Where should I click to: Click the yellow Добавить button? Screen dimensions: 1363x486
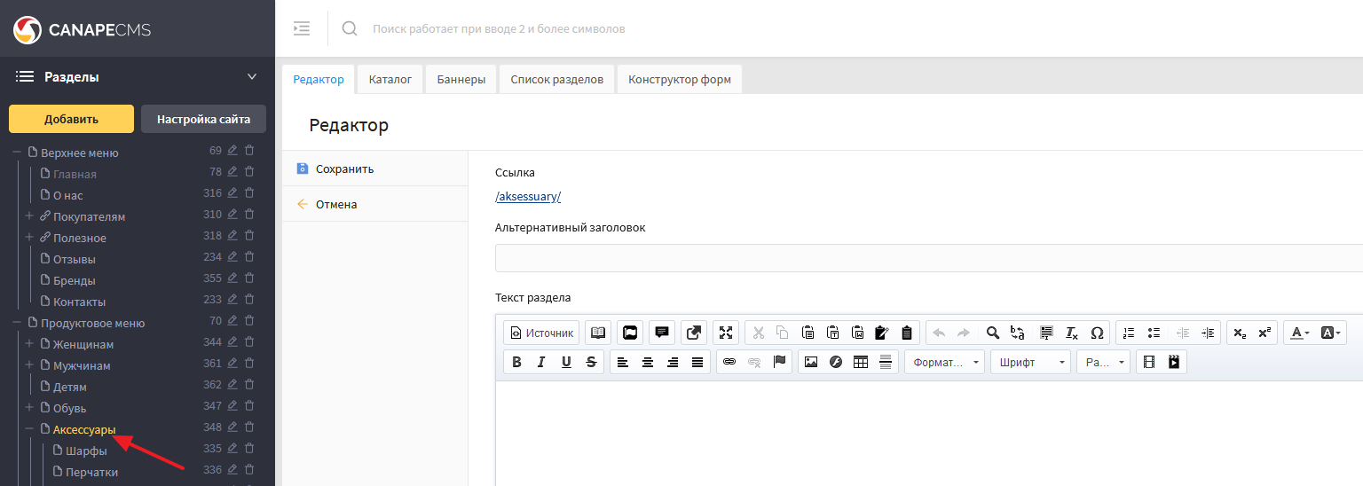tap(71, 119)
